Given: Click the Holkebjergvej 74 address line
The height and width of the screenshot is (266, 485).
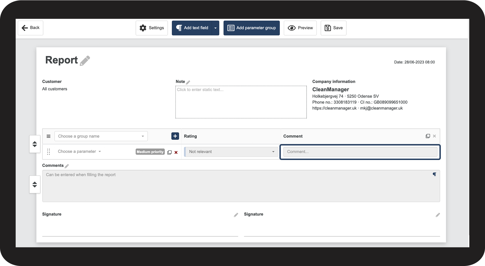Looking at the screenshot, I should coord(346,96).
